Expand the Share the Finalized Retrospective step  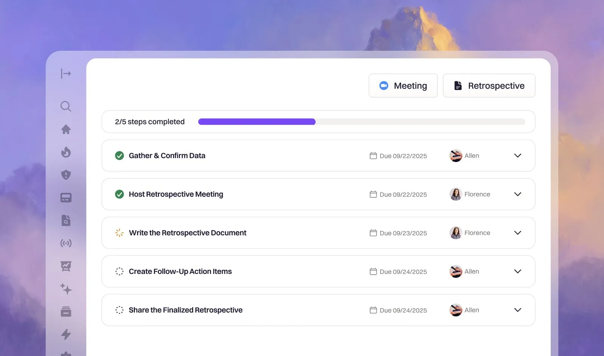[518, 310]
